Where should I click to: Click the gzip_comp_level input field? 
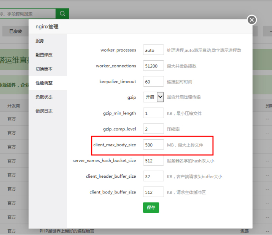[x=153, y=129]
